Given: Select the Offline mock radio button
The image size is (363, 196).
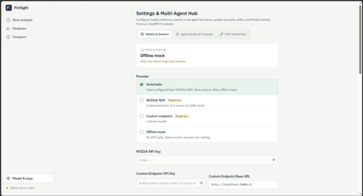Looking at the screenshot, I should (x=141, y=132).
